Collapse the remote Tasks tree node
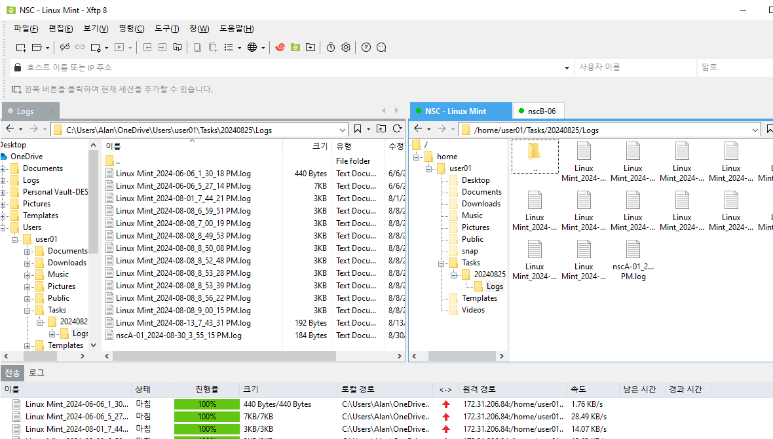Image resolution: width=773 pixels, height=439 pixels. (x=442, y=263)
